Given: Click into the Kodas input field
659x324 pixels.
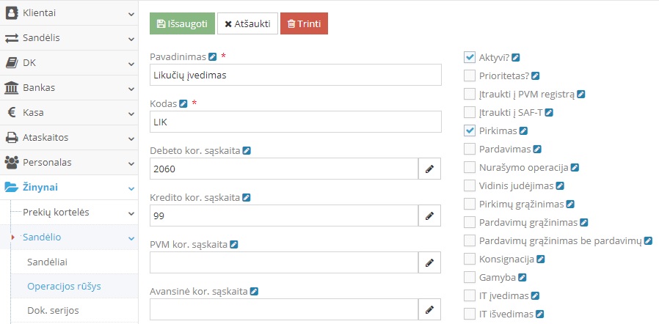Looking at the screenshot, I should [x=295, y=122].
